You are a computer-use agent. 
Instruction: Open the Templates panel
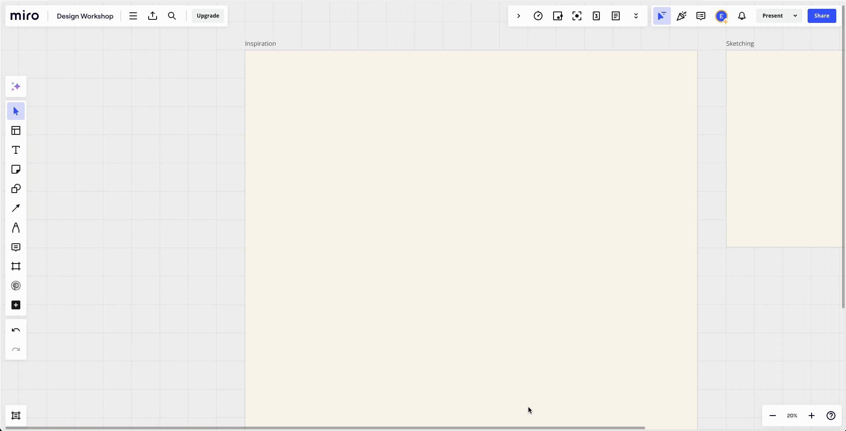pos(16,130)
